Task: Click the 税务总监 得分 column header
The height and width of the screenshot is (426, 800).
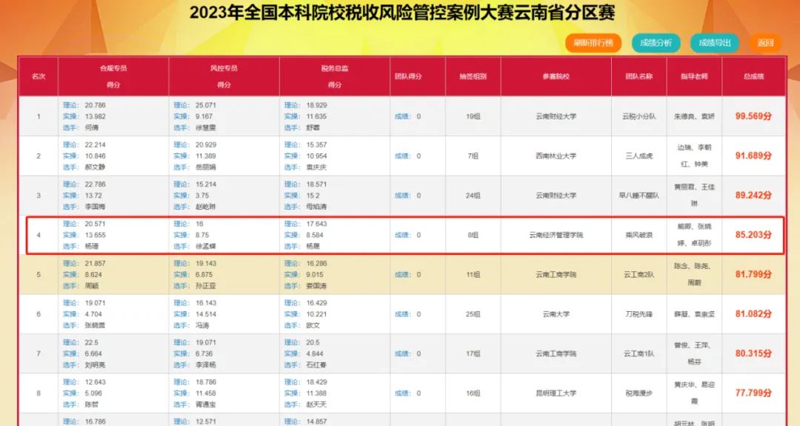Action: point(335,76)
